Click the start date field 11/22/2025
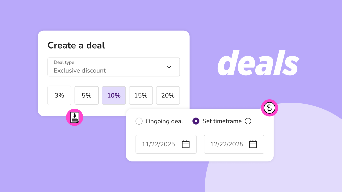This screenshot has width=342, height=192. coord(158,144)
